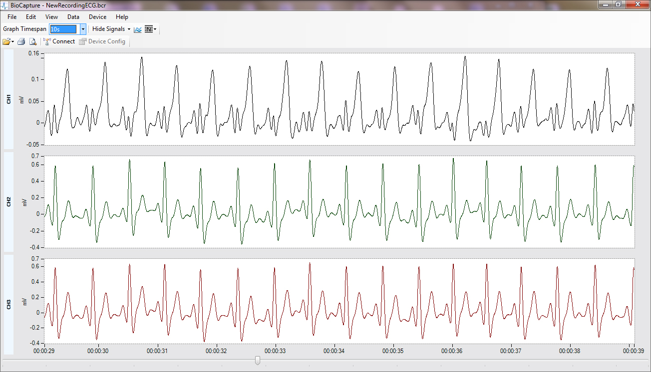651x372 pixels.
Task: Click the Help menu entry
Action: click(x=122, y=16)
